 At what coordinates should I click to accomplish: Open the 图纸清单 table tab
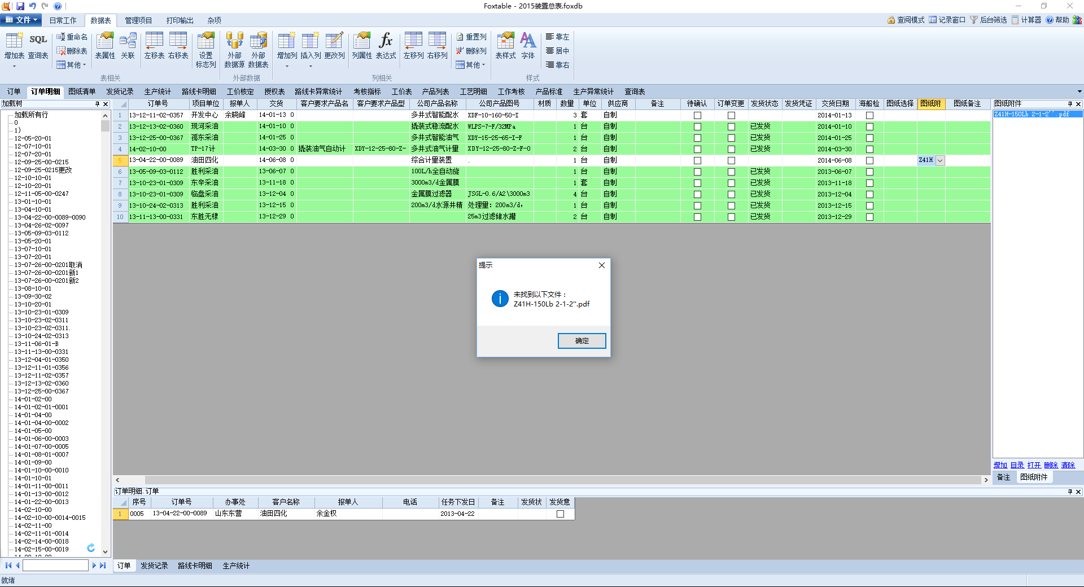pos(82,91)
